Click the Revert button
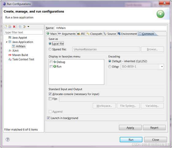The height and width of the screenshot is (148, 172). coord(154,128)
